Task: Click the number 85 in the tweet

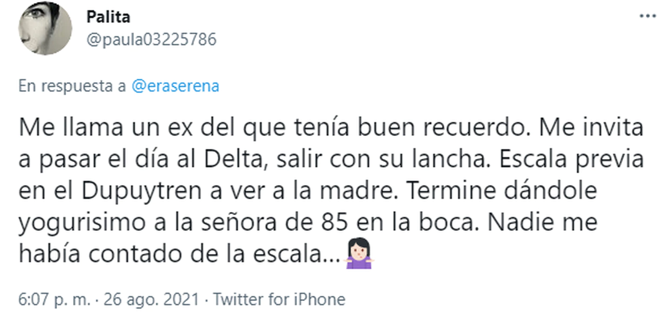Action: click(334, 223)
